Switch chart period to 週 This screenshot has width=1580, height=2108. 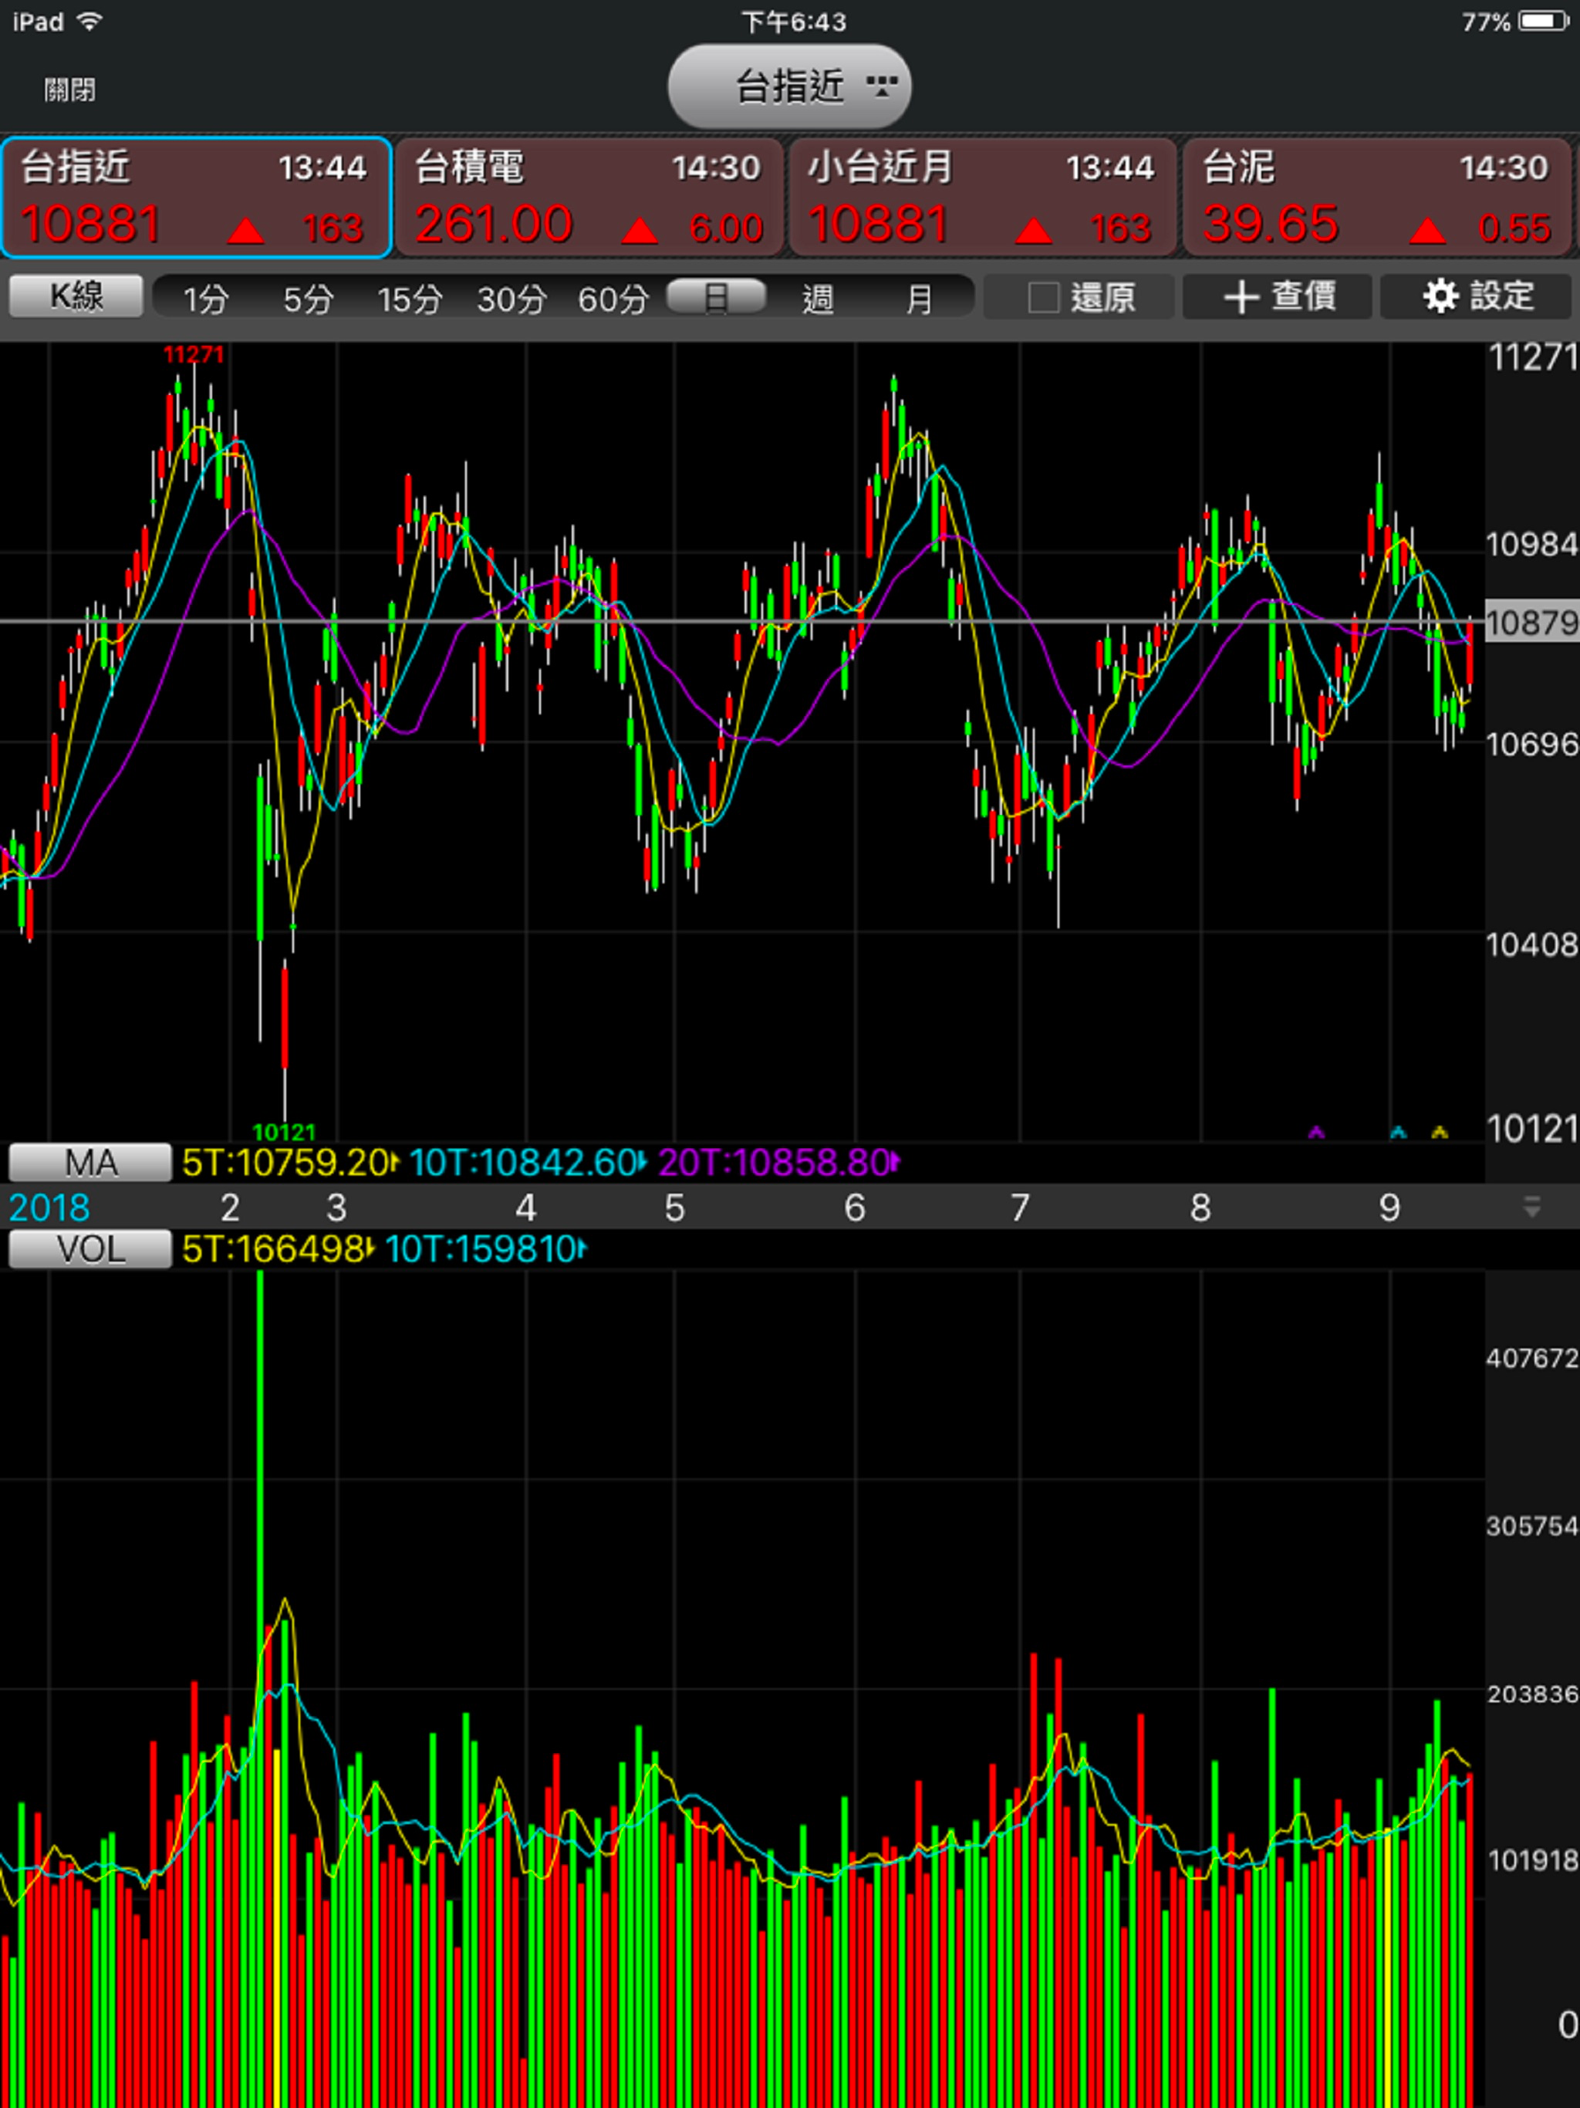818,299
